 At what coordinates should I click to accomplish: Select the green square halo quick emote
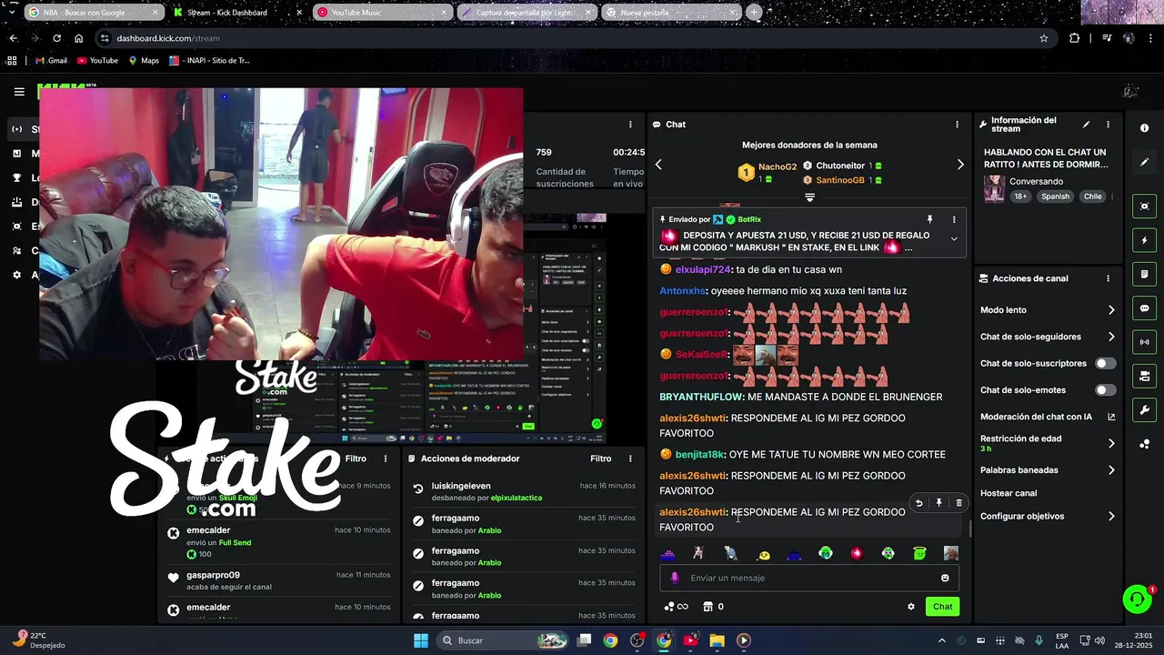point(919,553)
